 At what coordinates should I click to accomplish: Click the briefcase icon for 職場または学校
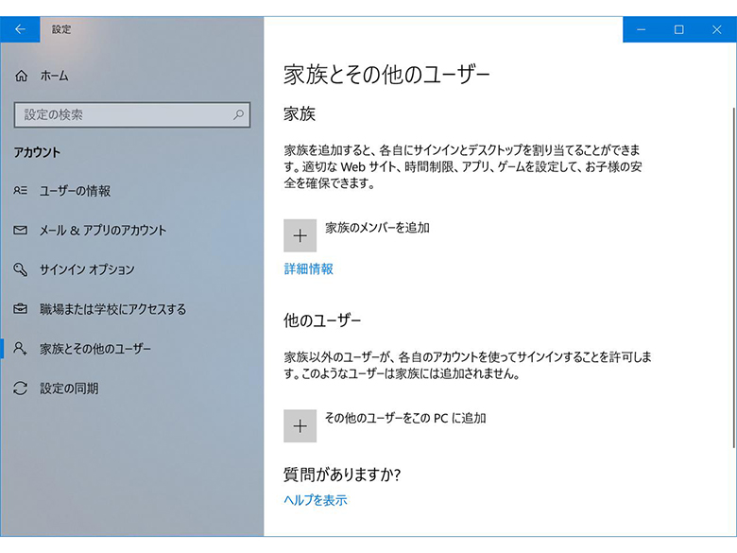tap(21, 309)
